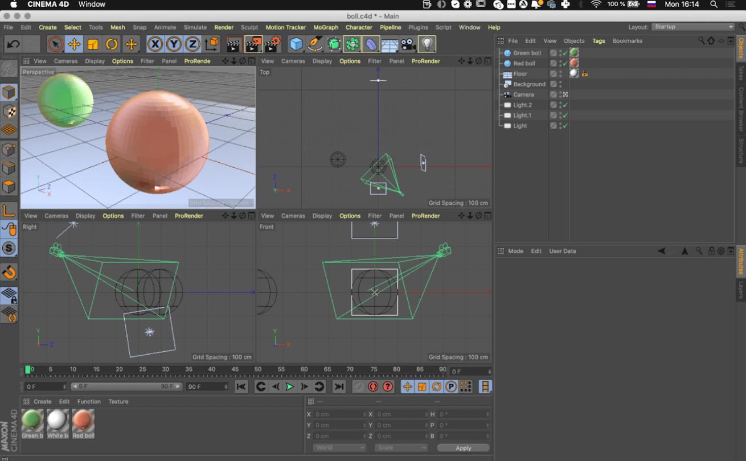Switch to Edges mode
The height and width of the screenshot is (461, 746).
[x=9, y=168]
